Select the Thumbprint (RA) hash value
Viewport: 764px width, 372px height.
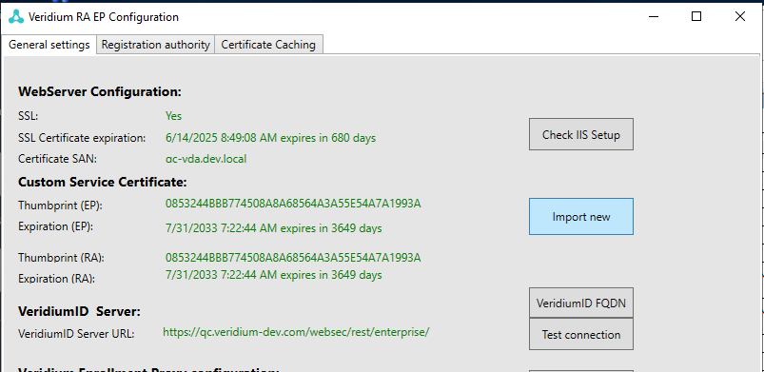pos(293,257)
